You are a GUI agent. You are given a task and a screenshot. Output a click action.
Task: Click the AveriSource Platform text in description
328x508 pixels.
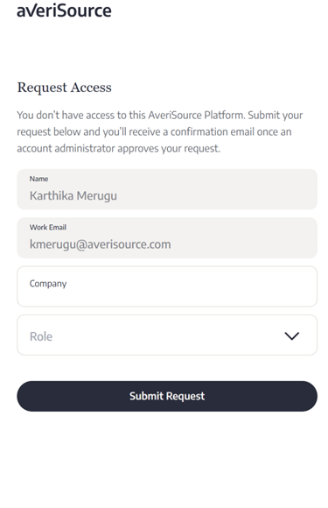(196, 115)
